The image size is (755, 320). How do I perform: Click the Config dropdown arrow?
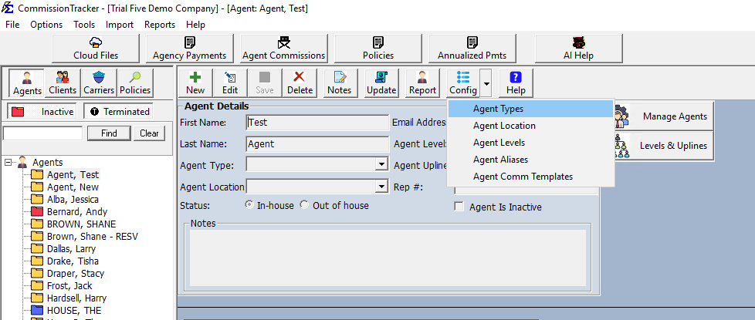486,83
